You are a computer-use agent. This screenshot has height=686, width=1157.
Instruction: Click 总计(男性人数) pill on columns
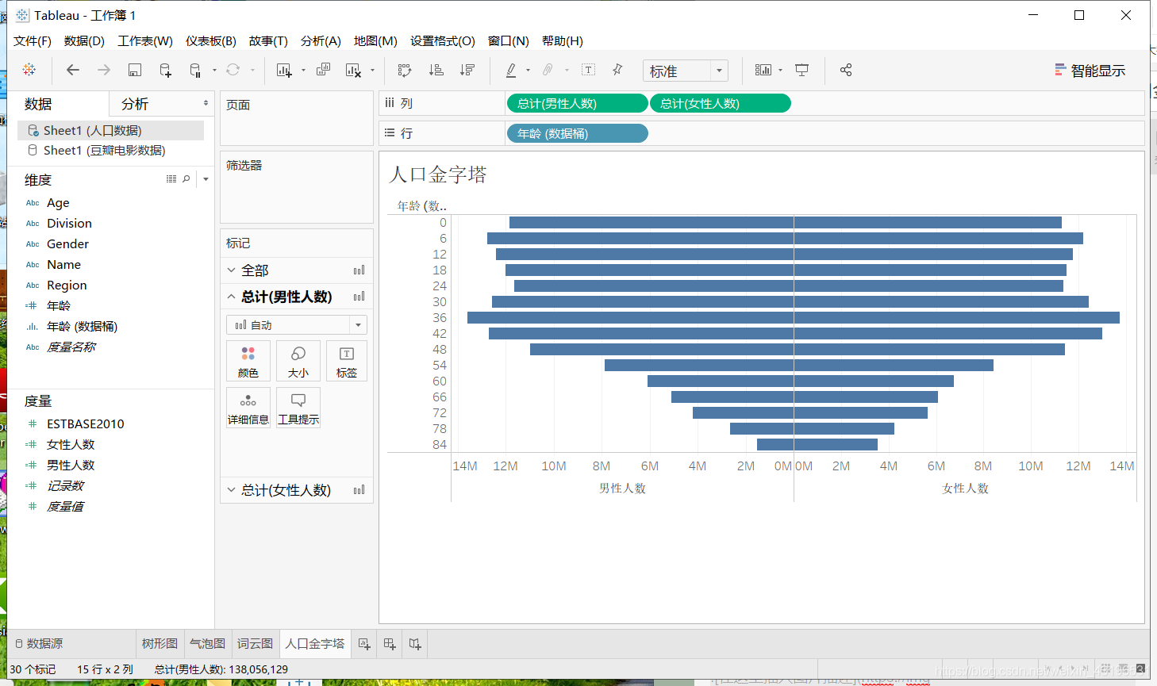tap(577, 103)
